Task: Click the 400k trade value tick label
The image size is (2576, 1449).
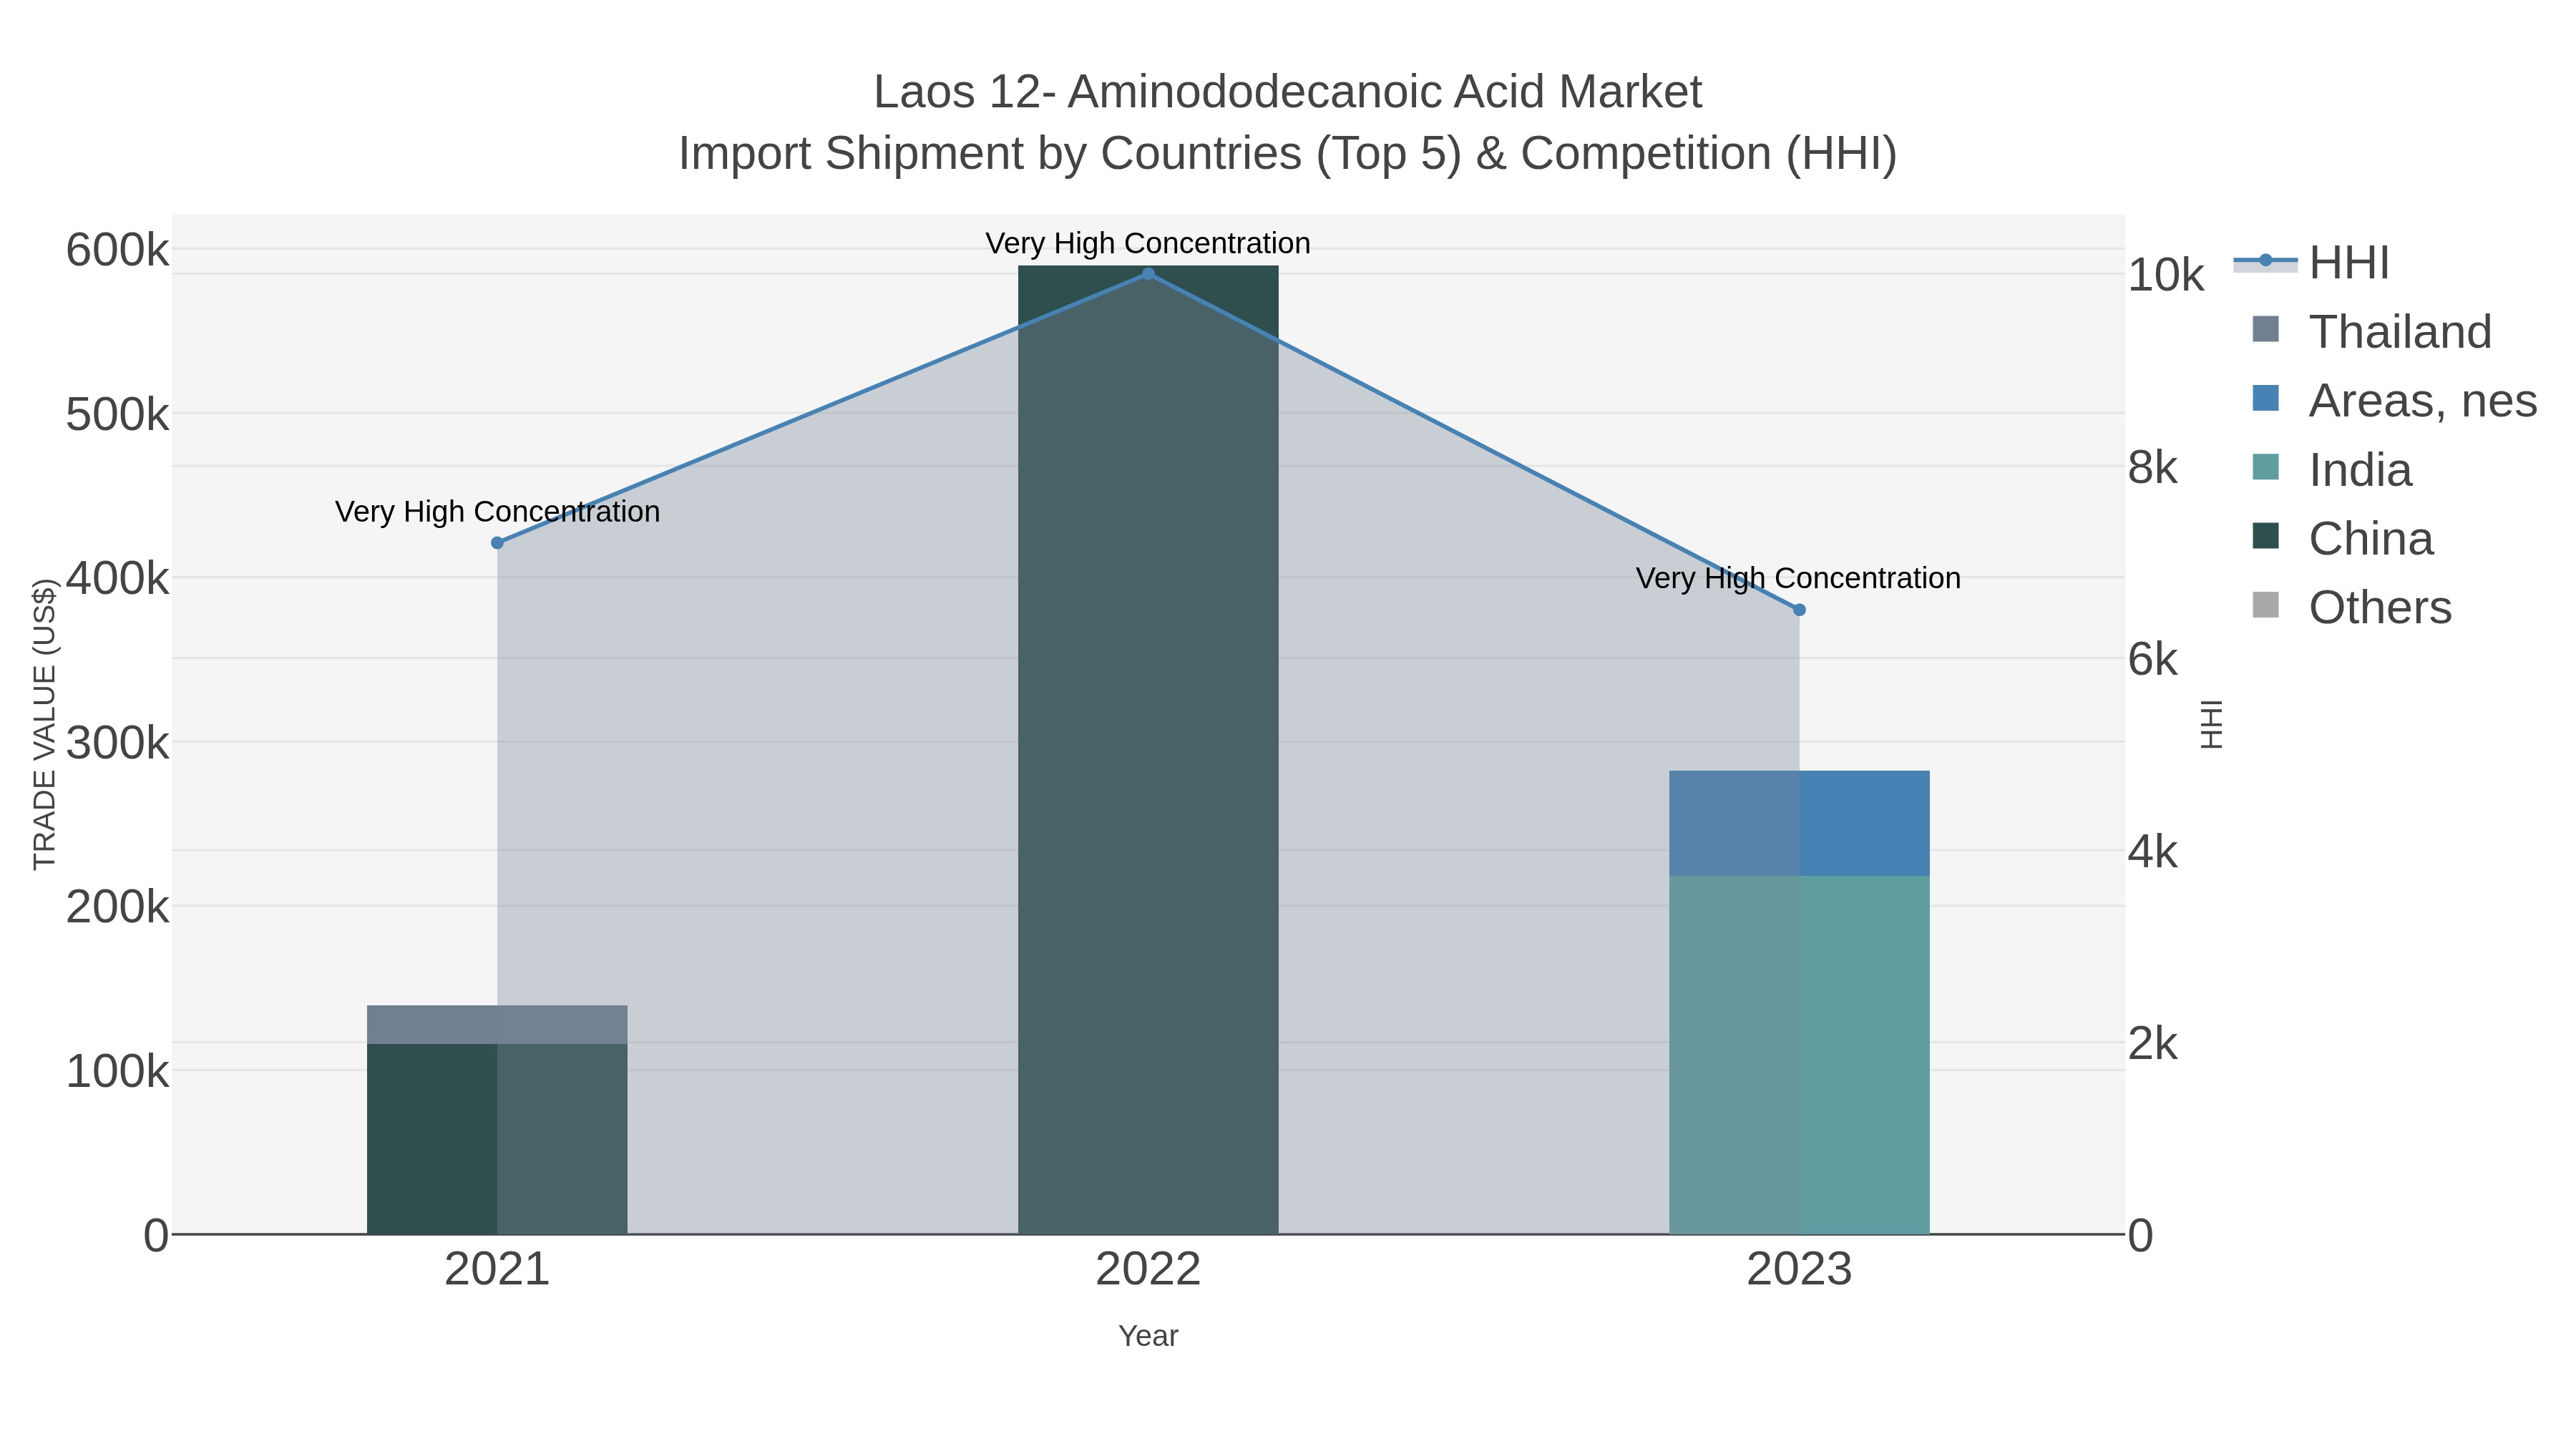Action: coord(117,578)
